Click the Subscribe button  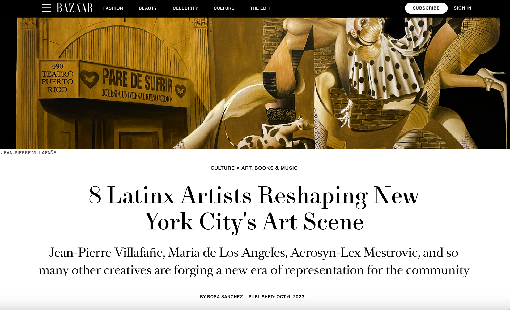tap(426, 8)
